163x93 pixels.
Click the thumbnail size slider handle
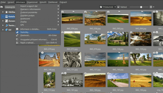(x=141, y=7)
